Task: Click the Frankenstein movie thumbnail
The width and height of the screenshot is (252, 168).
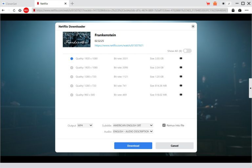Action: coord(76,40)
